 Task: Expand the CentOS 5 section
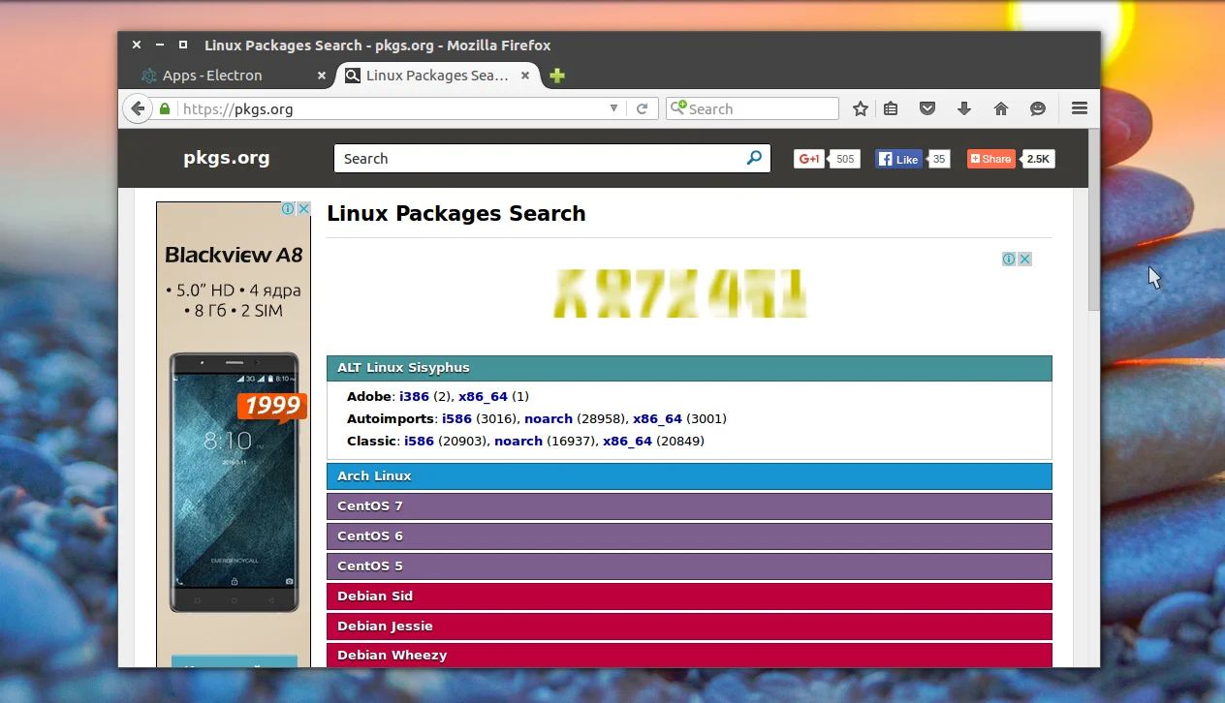pos(689,566)
